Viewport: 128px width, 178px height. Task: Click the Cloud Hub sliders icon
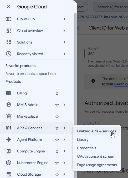(x=9, y=19)
